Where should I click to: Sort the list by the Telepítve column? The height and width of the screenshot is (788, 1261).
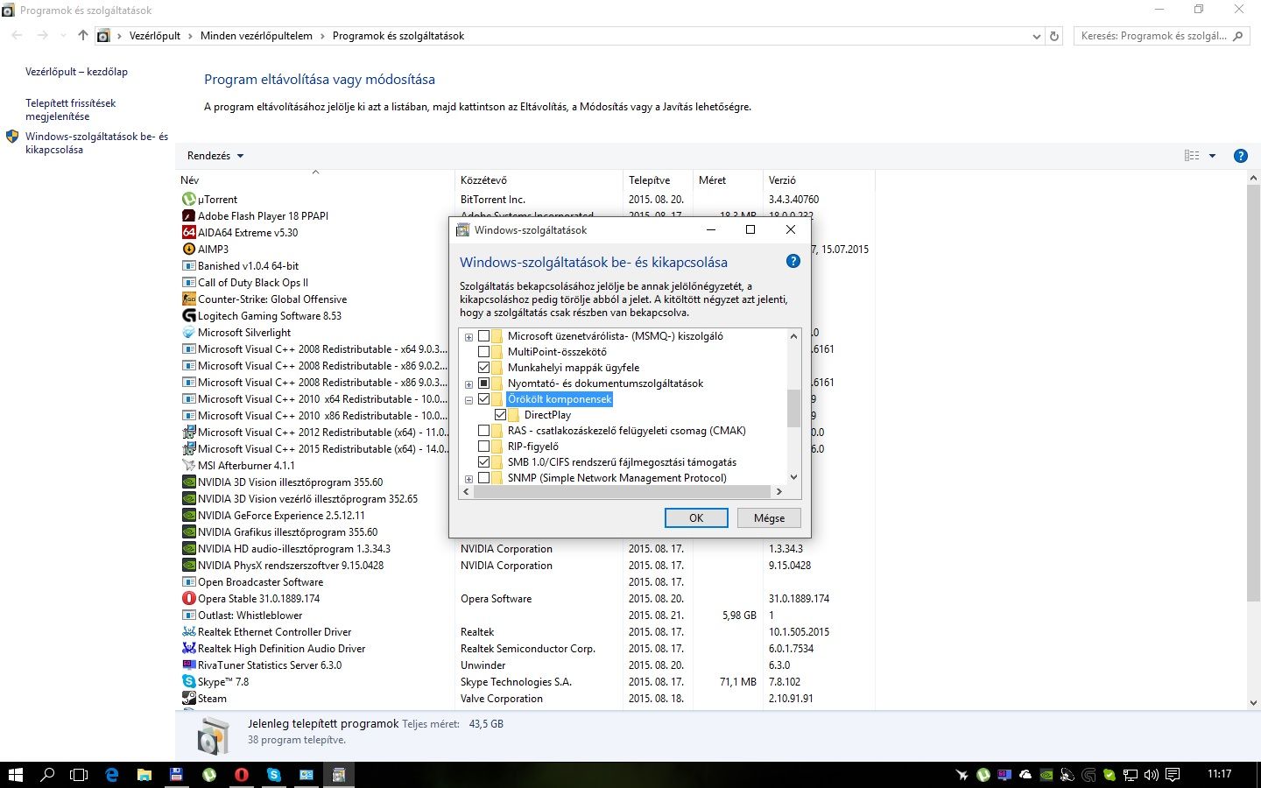click(658, 180)
